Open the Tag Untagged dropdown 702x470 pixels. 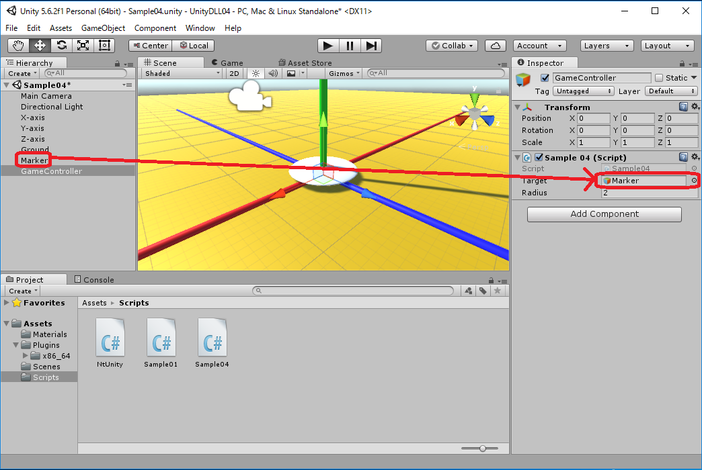pyautogui.click(x=584, y=91)
